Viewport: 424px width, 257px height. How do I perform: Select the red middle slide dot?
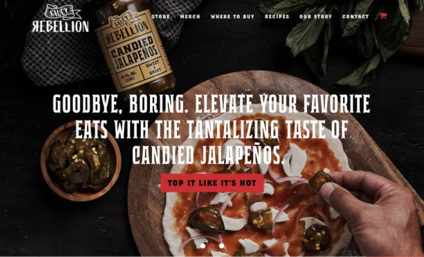point(212,246)
